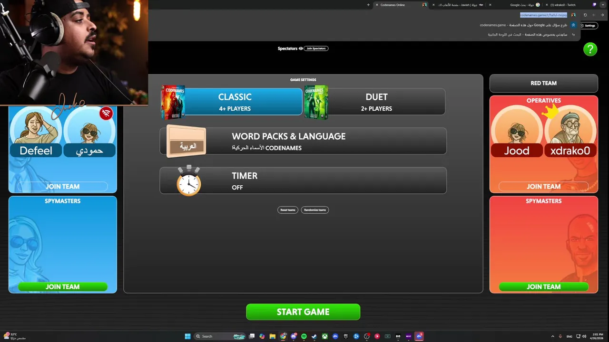Click the spectators eye icon

[301, 48]
